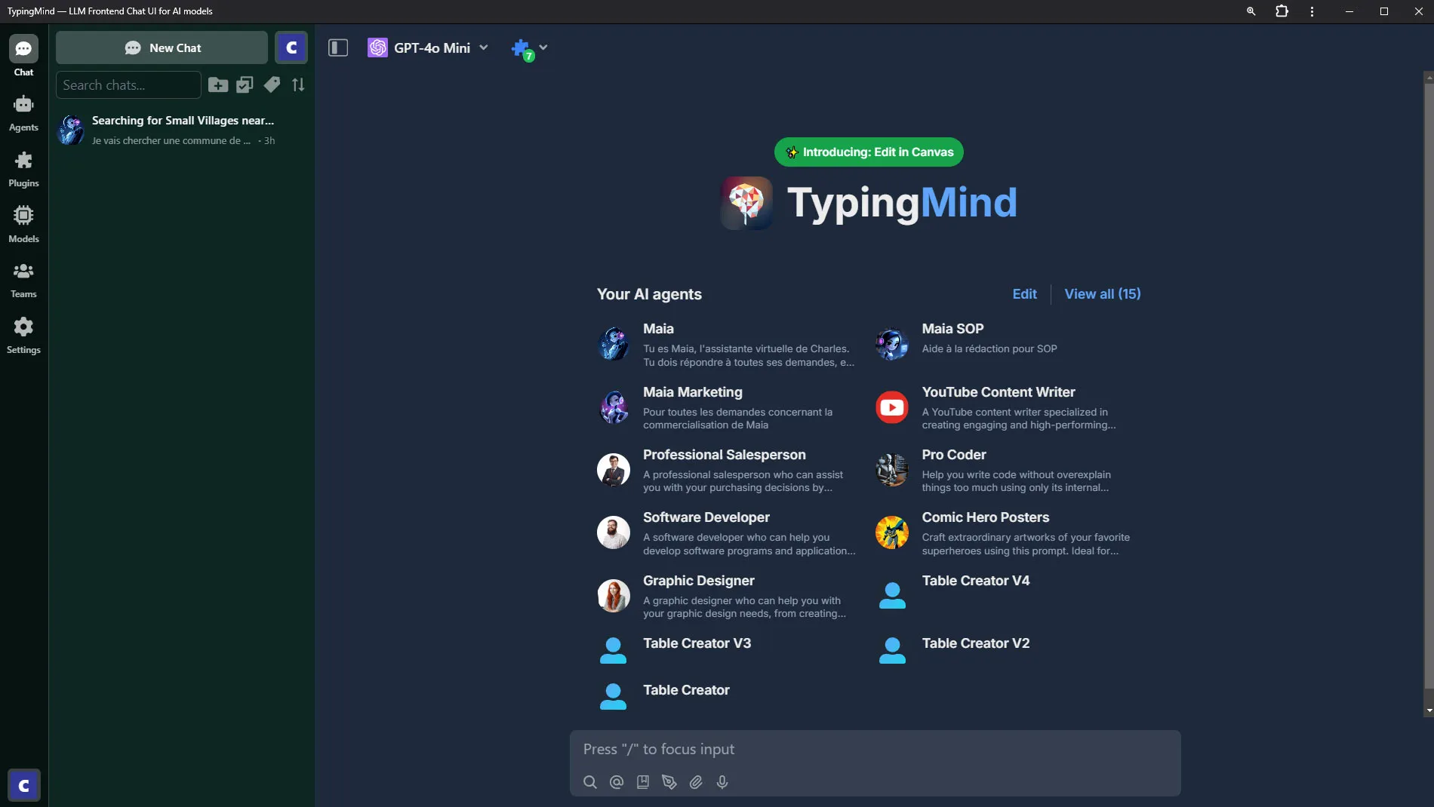
Task: Select the Software Developer agent
Action: (x=727, y=533)
